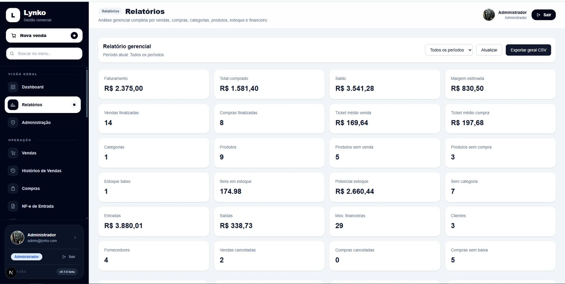This screenshot has height=284, width=565.
Task: Click the Saldo value R$ 3.541,28
Action: point(354,88)
